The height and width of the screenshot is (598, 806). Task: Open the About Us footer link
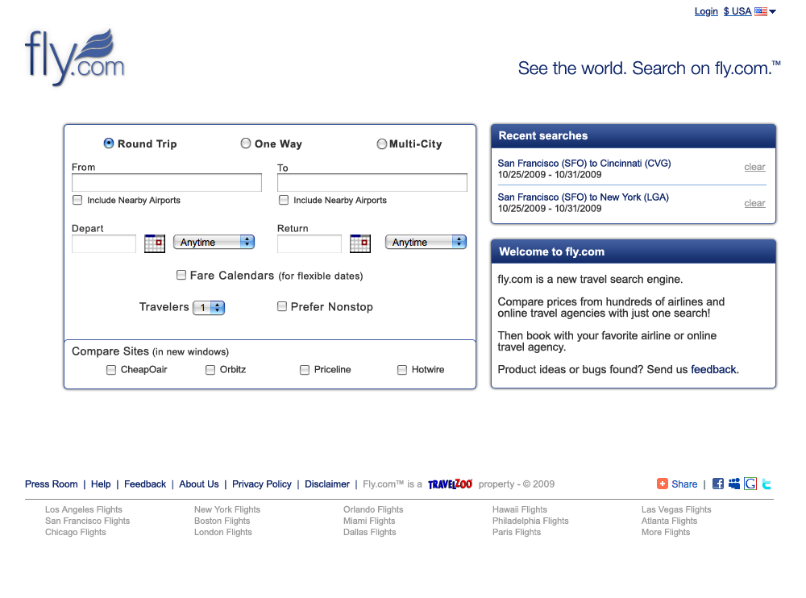coord(199,484)
